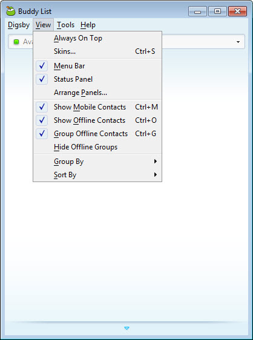The height and width of the screenshot is (340, 253).
Task: Open Skins... dialog
Action: pyautogui.click(x=97, y=51)
